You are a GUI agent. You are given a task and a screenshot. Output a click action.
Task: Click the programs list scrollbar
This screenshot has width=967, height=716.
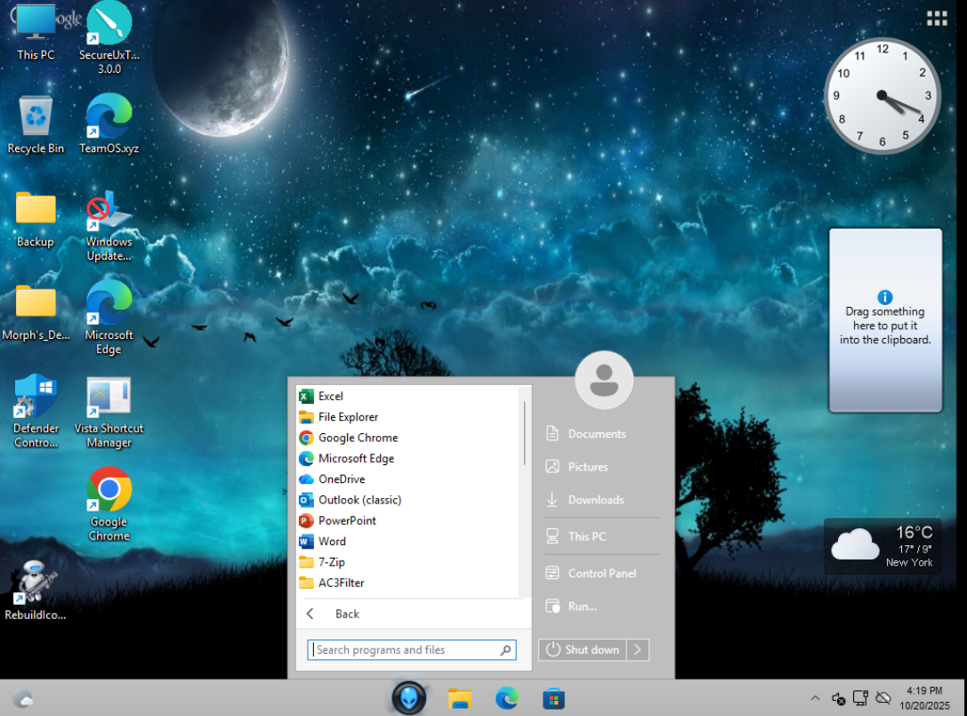click(x=524, y=432)
